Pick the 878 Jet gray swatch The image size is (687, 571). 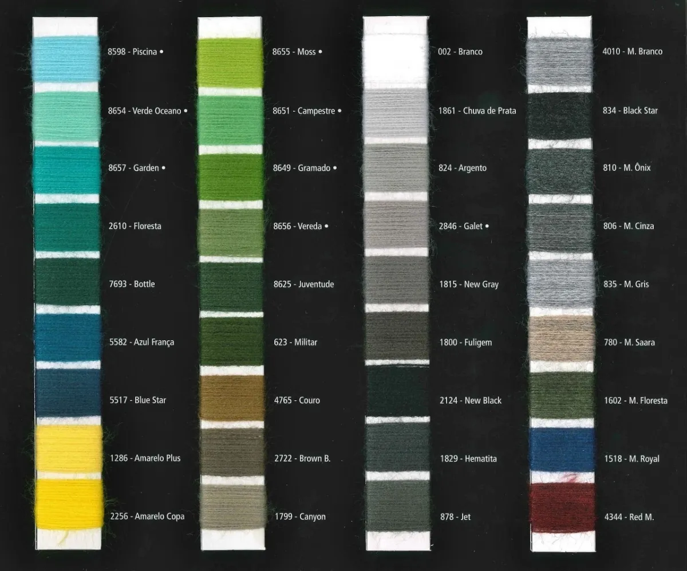[396, 505]
